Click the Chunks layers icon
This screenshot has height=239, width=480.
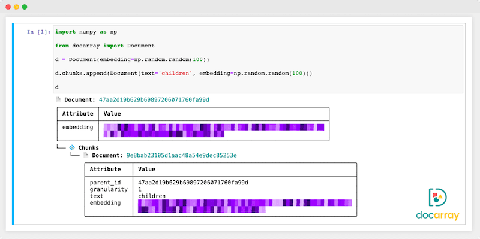[72, 147]
